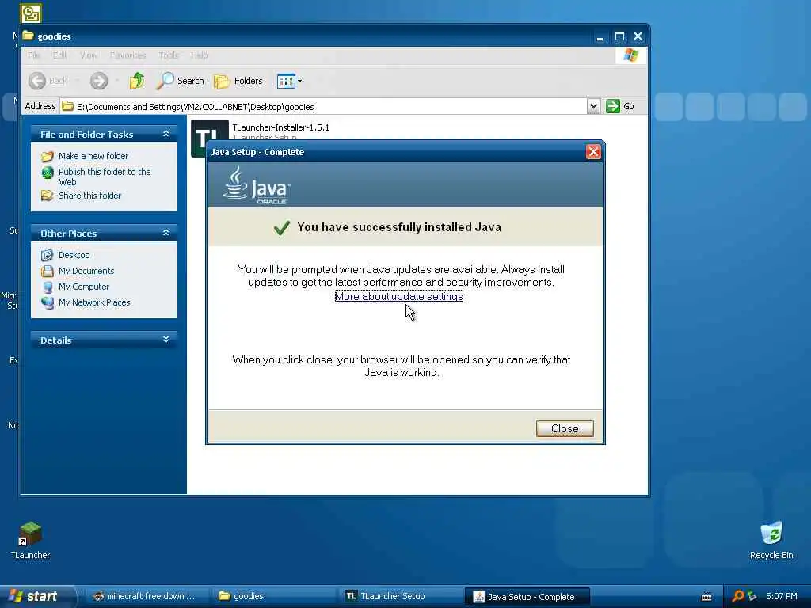This screenshot has width=811, height=608.
Task: Click the tray icon beside the clock
Action: pos(752,596)
